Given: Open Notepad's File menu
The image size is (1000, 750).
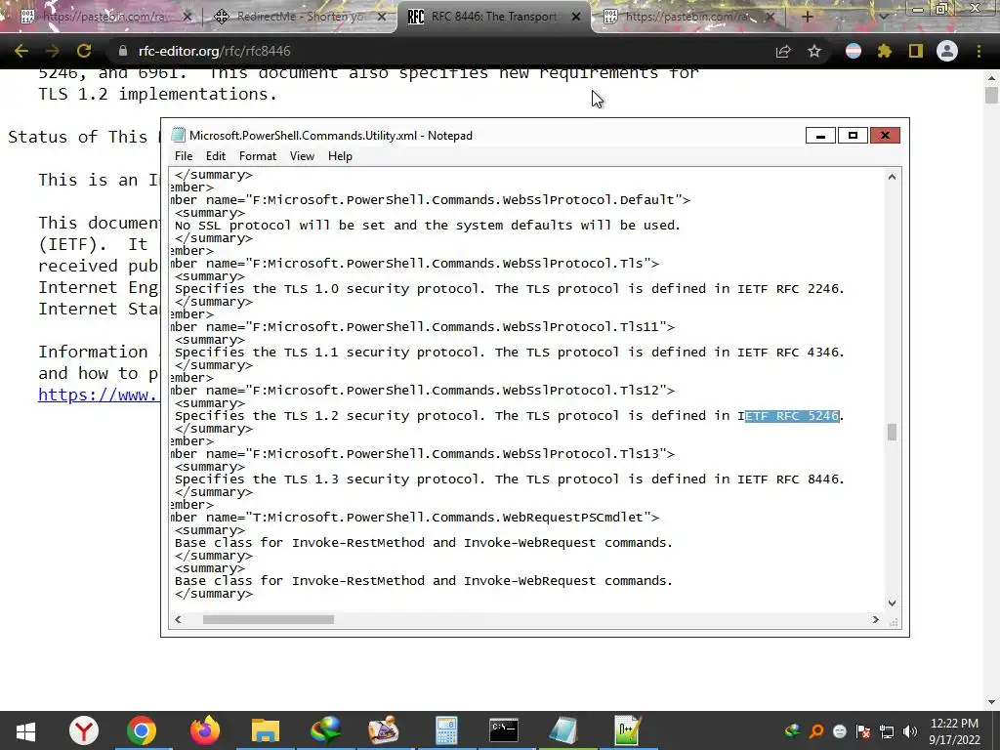Looking at the screenshot, I should (184, 156).
